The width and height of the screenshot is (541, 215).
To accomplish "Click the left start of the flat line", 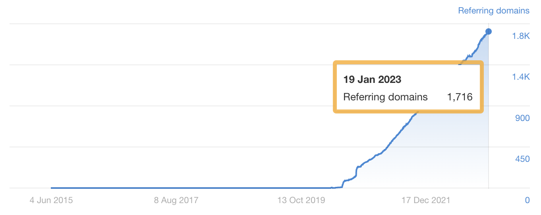I will point(52,188).
